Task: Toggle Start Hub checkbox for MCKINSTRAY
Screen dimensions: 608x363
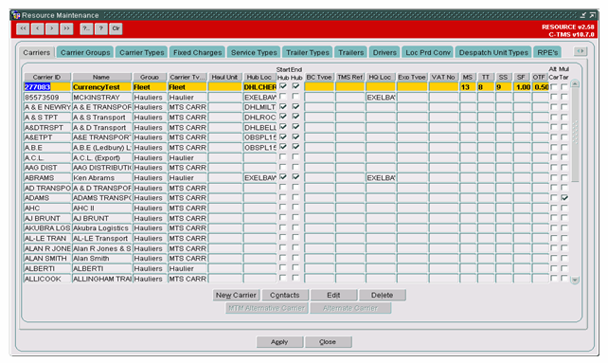Action: 283,97
